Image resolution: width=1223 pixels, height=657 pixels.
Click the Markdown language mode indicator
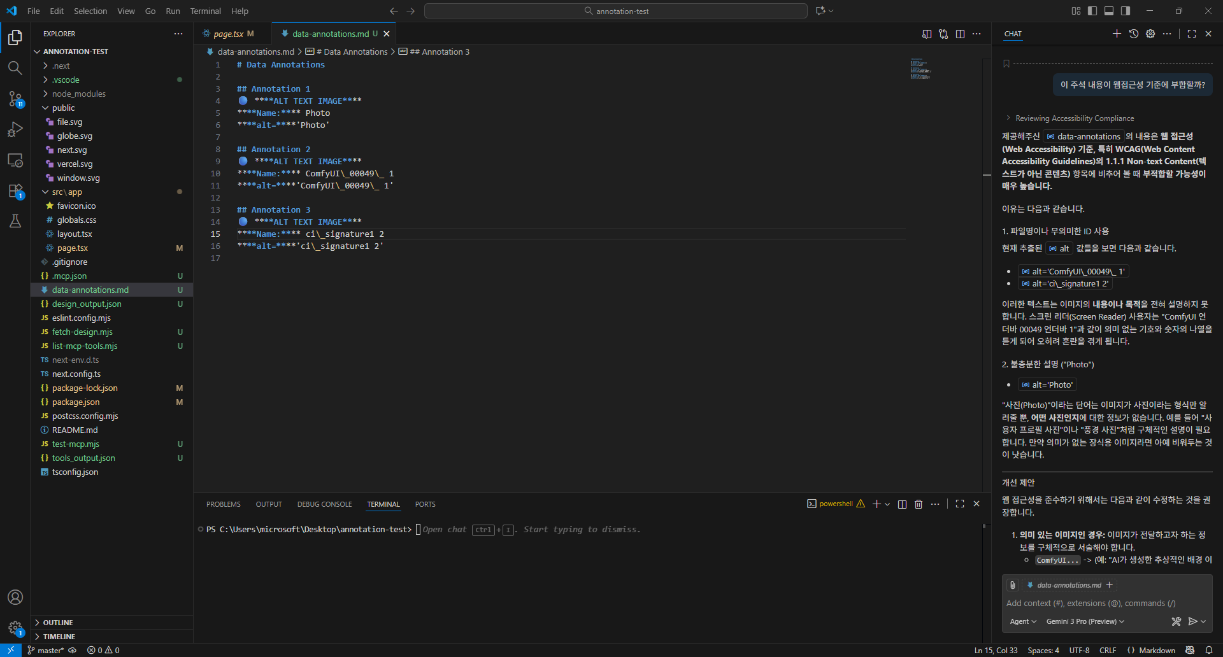click(x=1157, y=650)
